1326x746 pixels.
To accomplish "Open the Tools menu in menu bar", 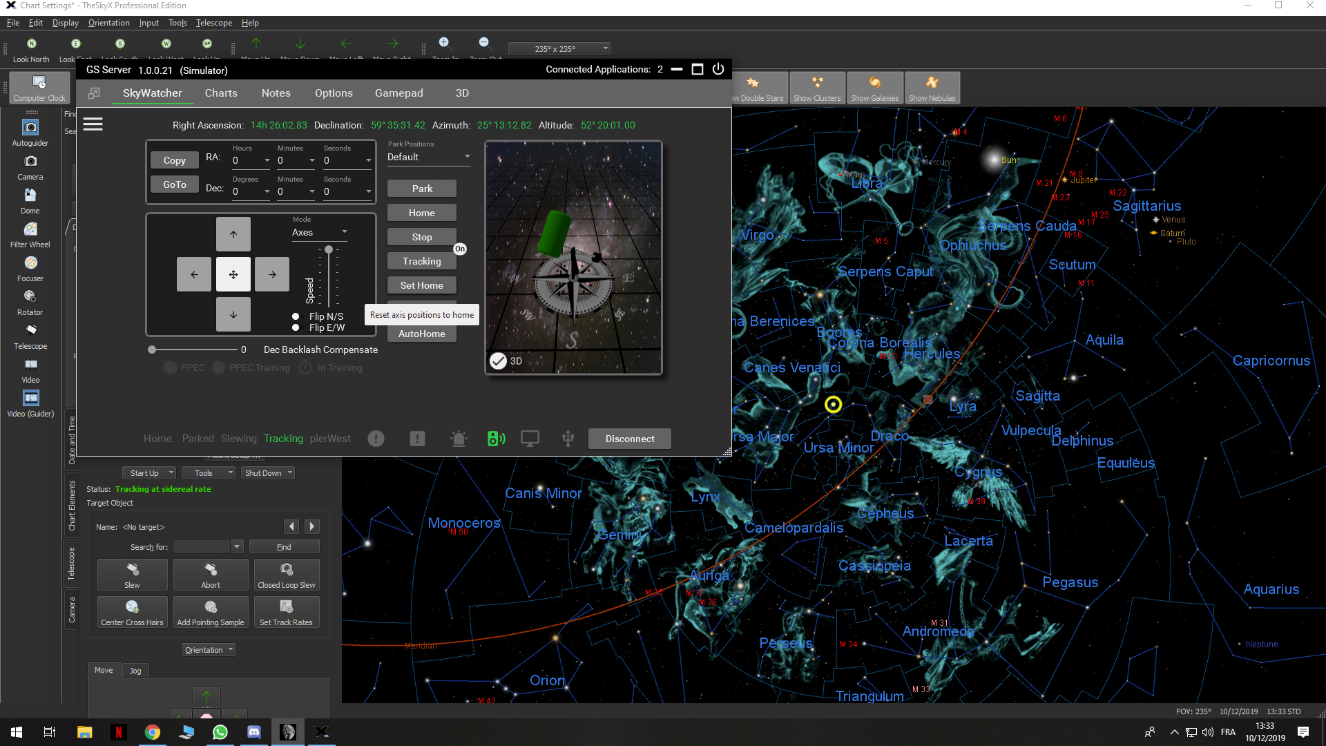I will point(177,23).
